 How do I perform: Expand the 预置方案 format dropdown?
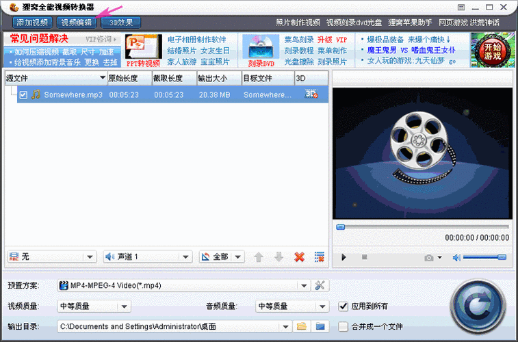pyautogui.click(x=305, y=285)
